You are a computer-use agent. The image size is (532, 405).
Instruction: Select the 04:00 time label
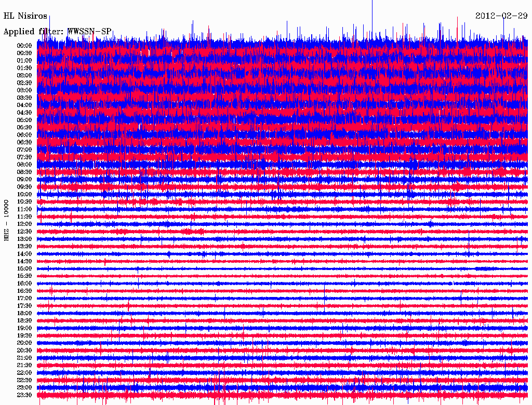click(24, 105)
